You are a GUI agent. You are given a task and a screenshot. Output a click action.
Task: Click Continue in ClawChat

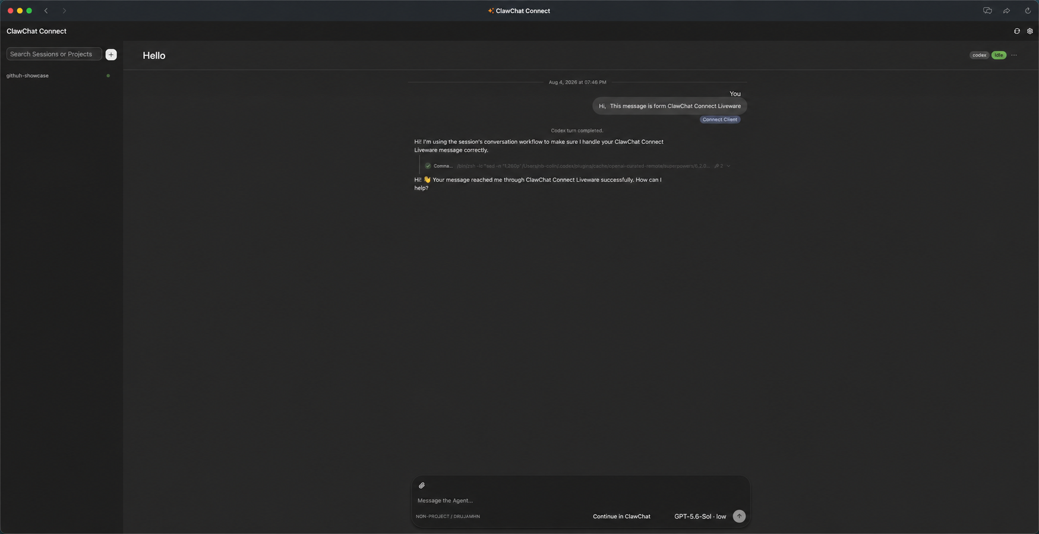tap(621, 517)
